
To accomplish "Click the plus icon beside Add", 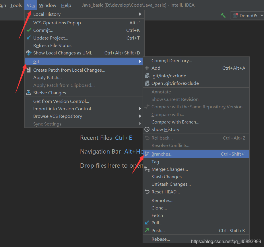I will [x=147, y=68].
